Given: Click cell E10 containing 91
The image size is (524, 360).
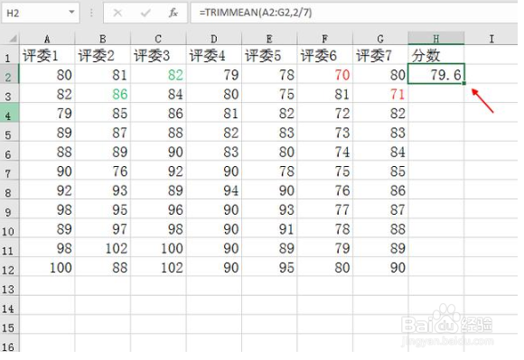Looking at the screenshot, I should click(269, 229).
